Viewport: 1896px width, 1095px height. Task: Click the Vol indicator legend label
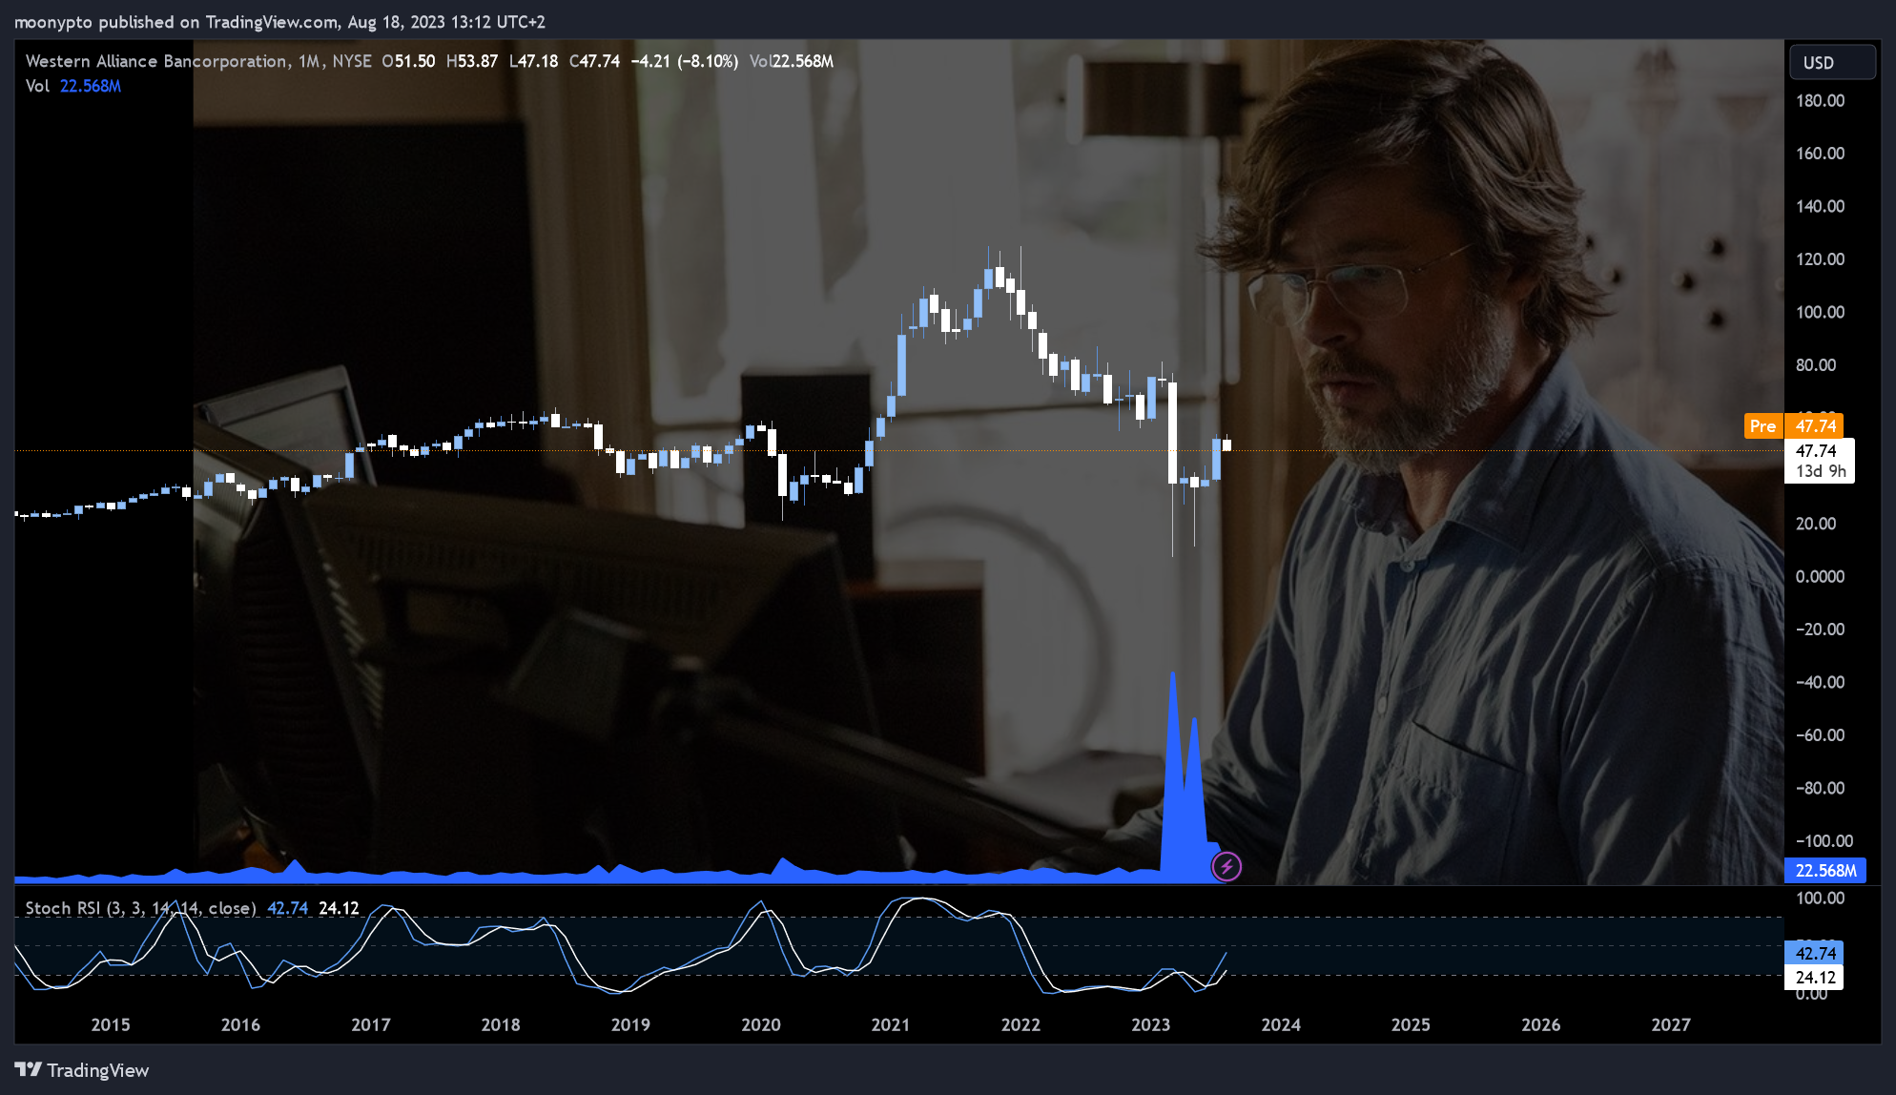pyautogui.click(x=37, y=86)
